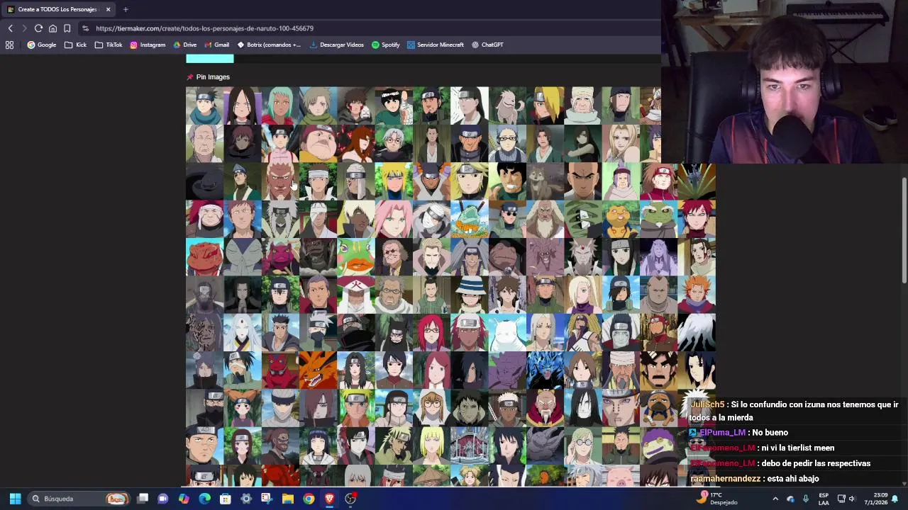Close the 'Create a TODOS Los Personajes' tab
This screenshot has width=908, height=510.
[108, 9]
